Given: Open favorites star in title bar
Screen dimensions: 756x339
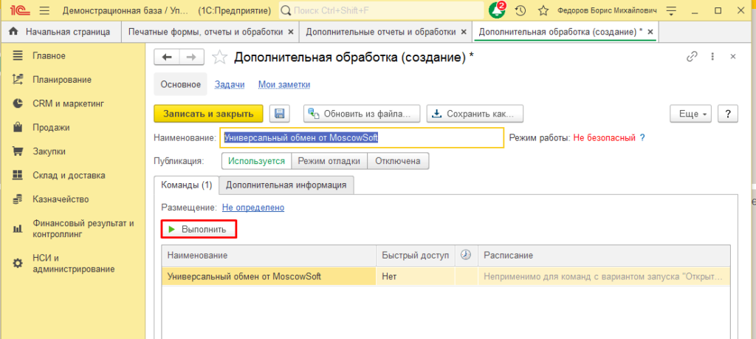Looking at the screenshot, I should pos(543,10).
